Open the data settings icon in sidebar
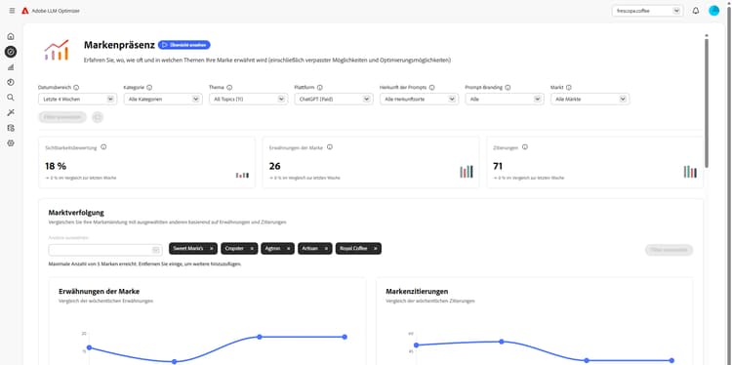Image resolution: width=732 pixels, height=365 pixels. [x=11, y=128]
